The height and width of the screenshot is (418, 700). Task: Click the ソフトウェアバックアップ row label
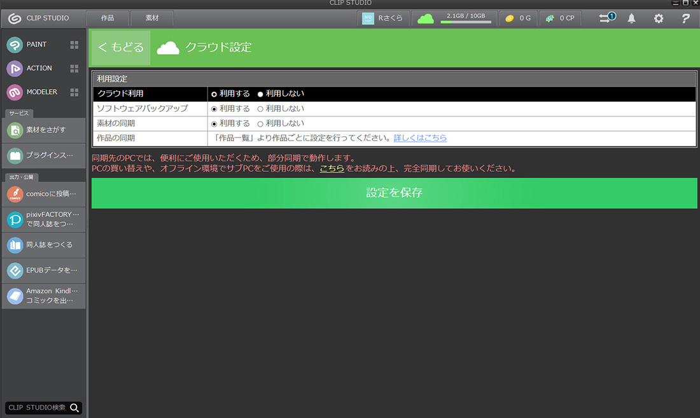[143, 109]
